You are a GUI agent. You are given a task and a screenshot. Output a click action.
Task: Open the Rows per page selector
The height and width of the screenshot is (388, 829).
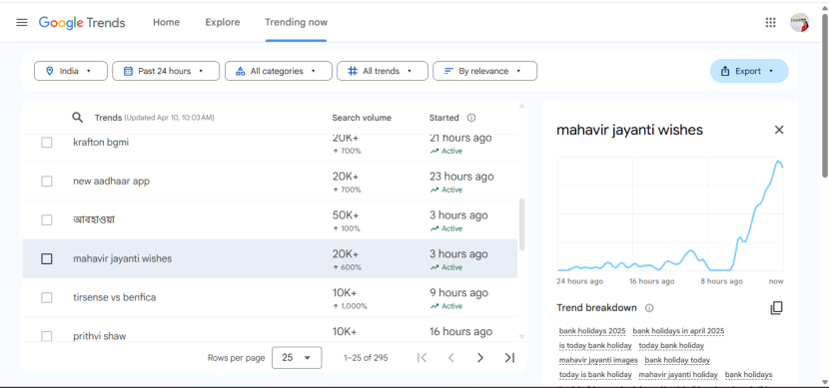297,358
